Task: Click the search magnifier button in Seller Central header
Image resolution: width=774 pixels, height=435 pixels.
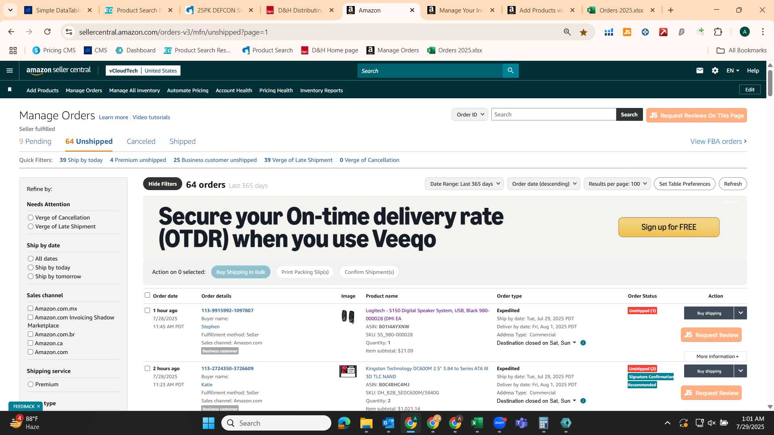Action: pos(510,70)
